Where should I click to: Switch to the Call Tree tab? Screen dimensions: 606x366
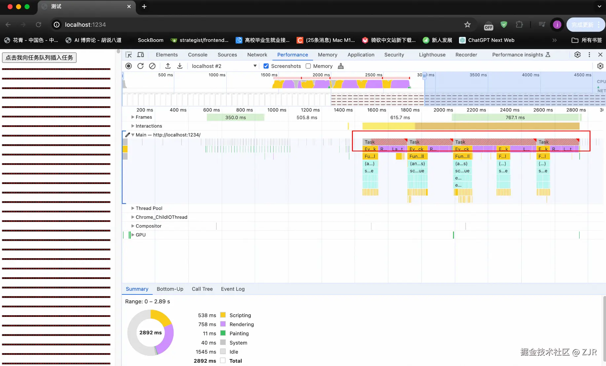(x=202, y=289)
